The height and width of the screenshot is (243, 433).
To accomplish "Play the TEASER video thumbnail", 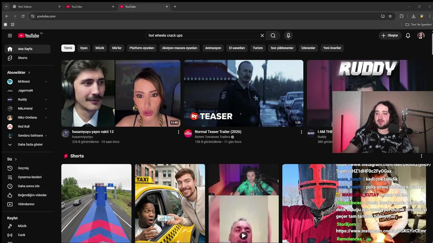I will point(244,93).
